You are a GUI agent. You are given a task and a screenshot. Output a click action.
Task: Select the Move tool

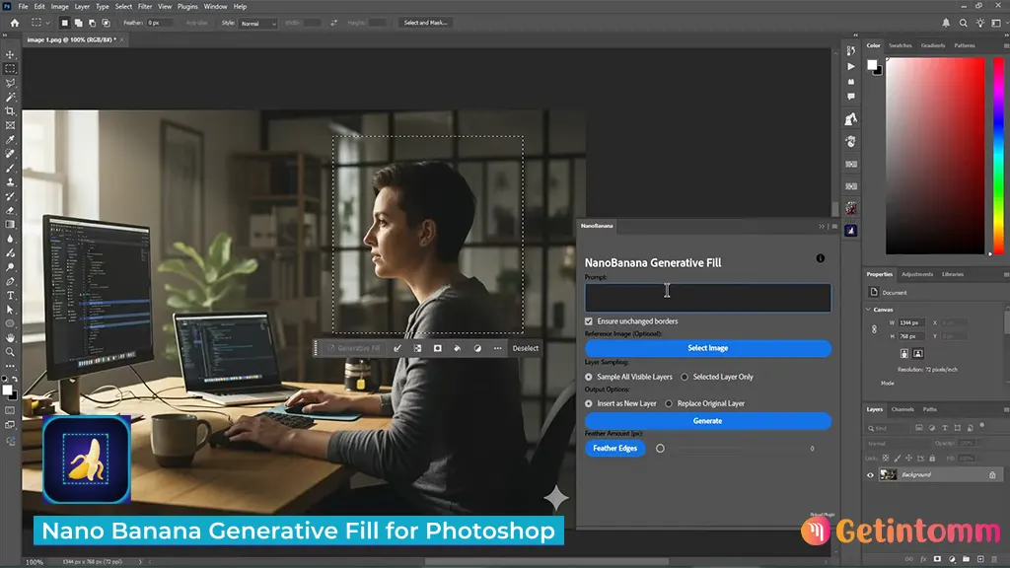point(10,55)
